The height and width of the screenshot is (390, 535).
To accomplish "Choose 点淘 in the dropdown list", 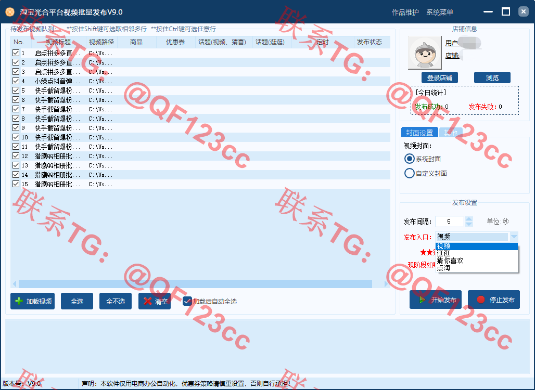I will coord(477,268).
